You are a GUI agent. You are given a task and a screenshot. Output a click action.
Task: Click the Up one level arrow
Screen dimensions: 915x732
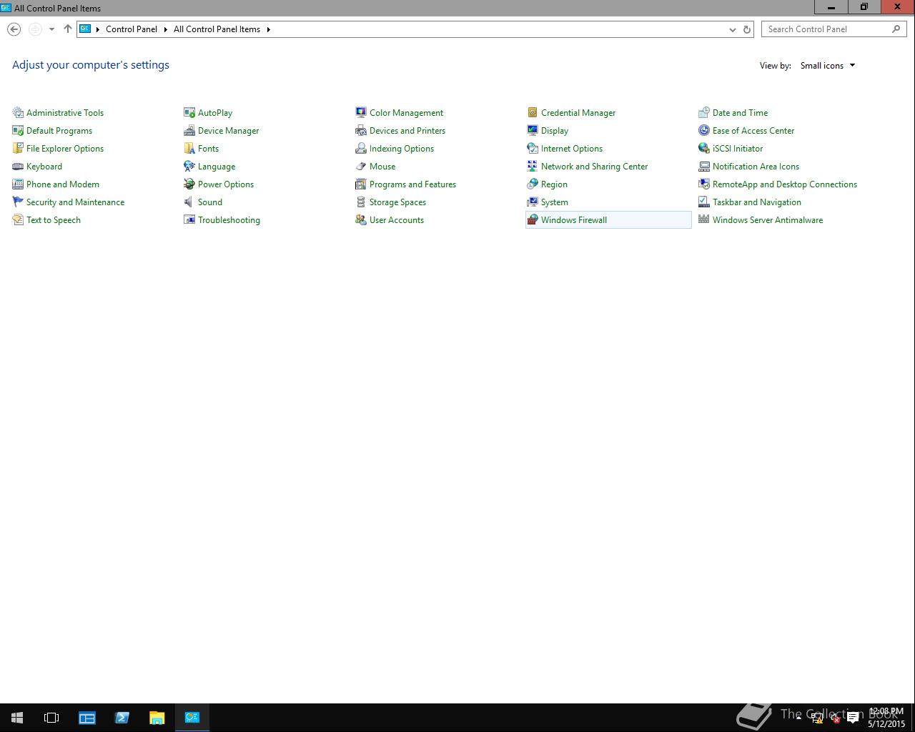68,29
